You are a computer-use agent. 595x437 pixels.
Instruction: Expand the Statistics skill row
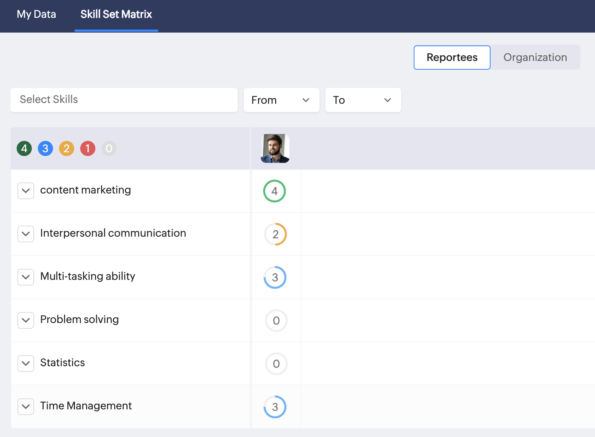click(26, 364)
